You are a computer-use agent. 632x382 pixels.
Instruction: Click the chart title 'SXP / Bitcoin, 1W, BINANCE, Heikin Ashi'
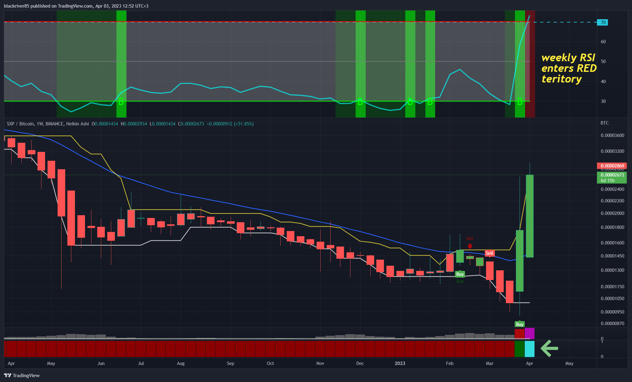48,124
